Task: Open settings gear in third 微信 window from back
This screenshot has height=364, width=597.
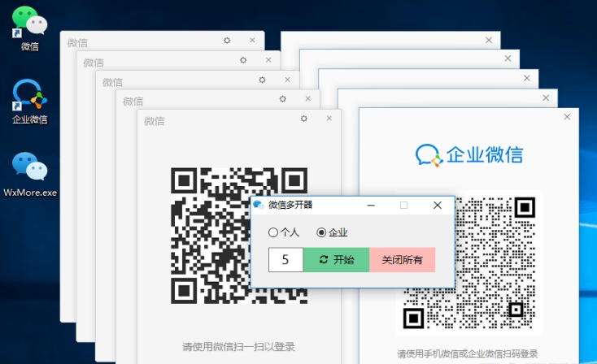Action: [x=262, y=80]
